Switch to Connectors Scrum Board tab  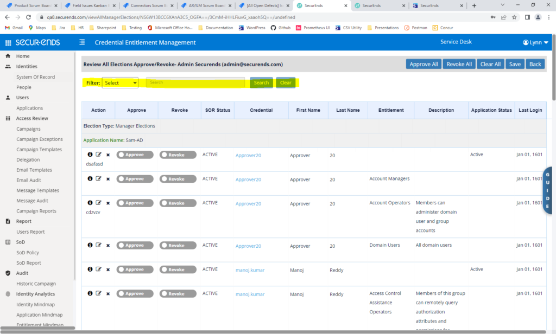click(148, 5)
